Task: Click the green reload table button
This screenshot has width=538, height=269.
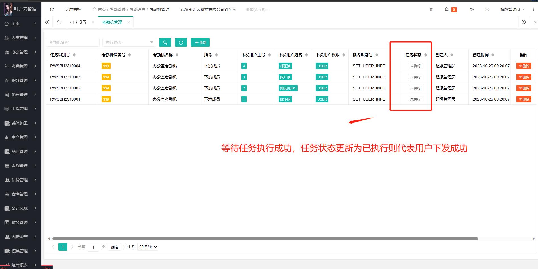Action: pos(181,43)
